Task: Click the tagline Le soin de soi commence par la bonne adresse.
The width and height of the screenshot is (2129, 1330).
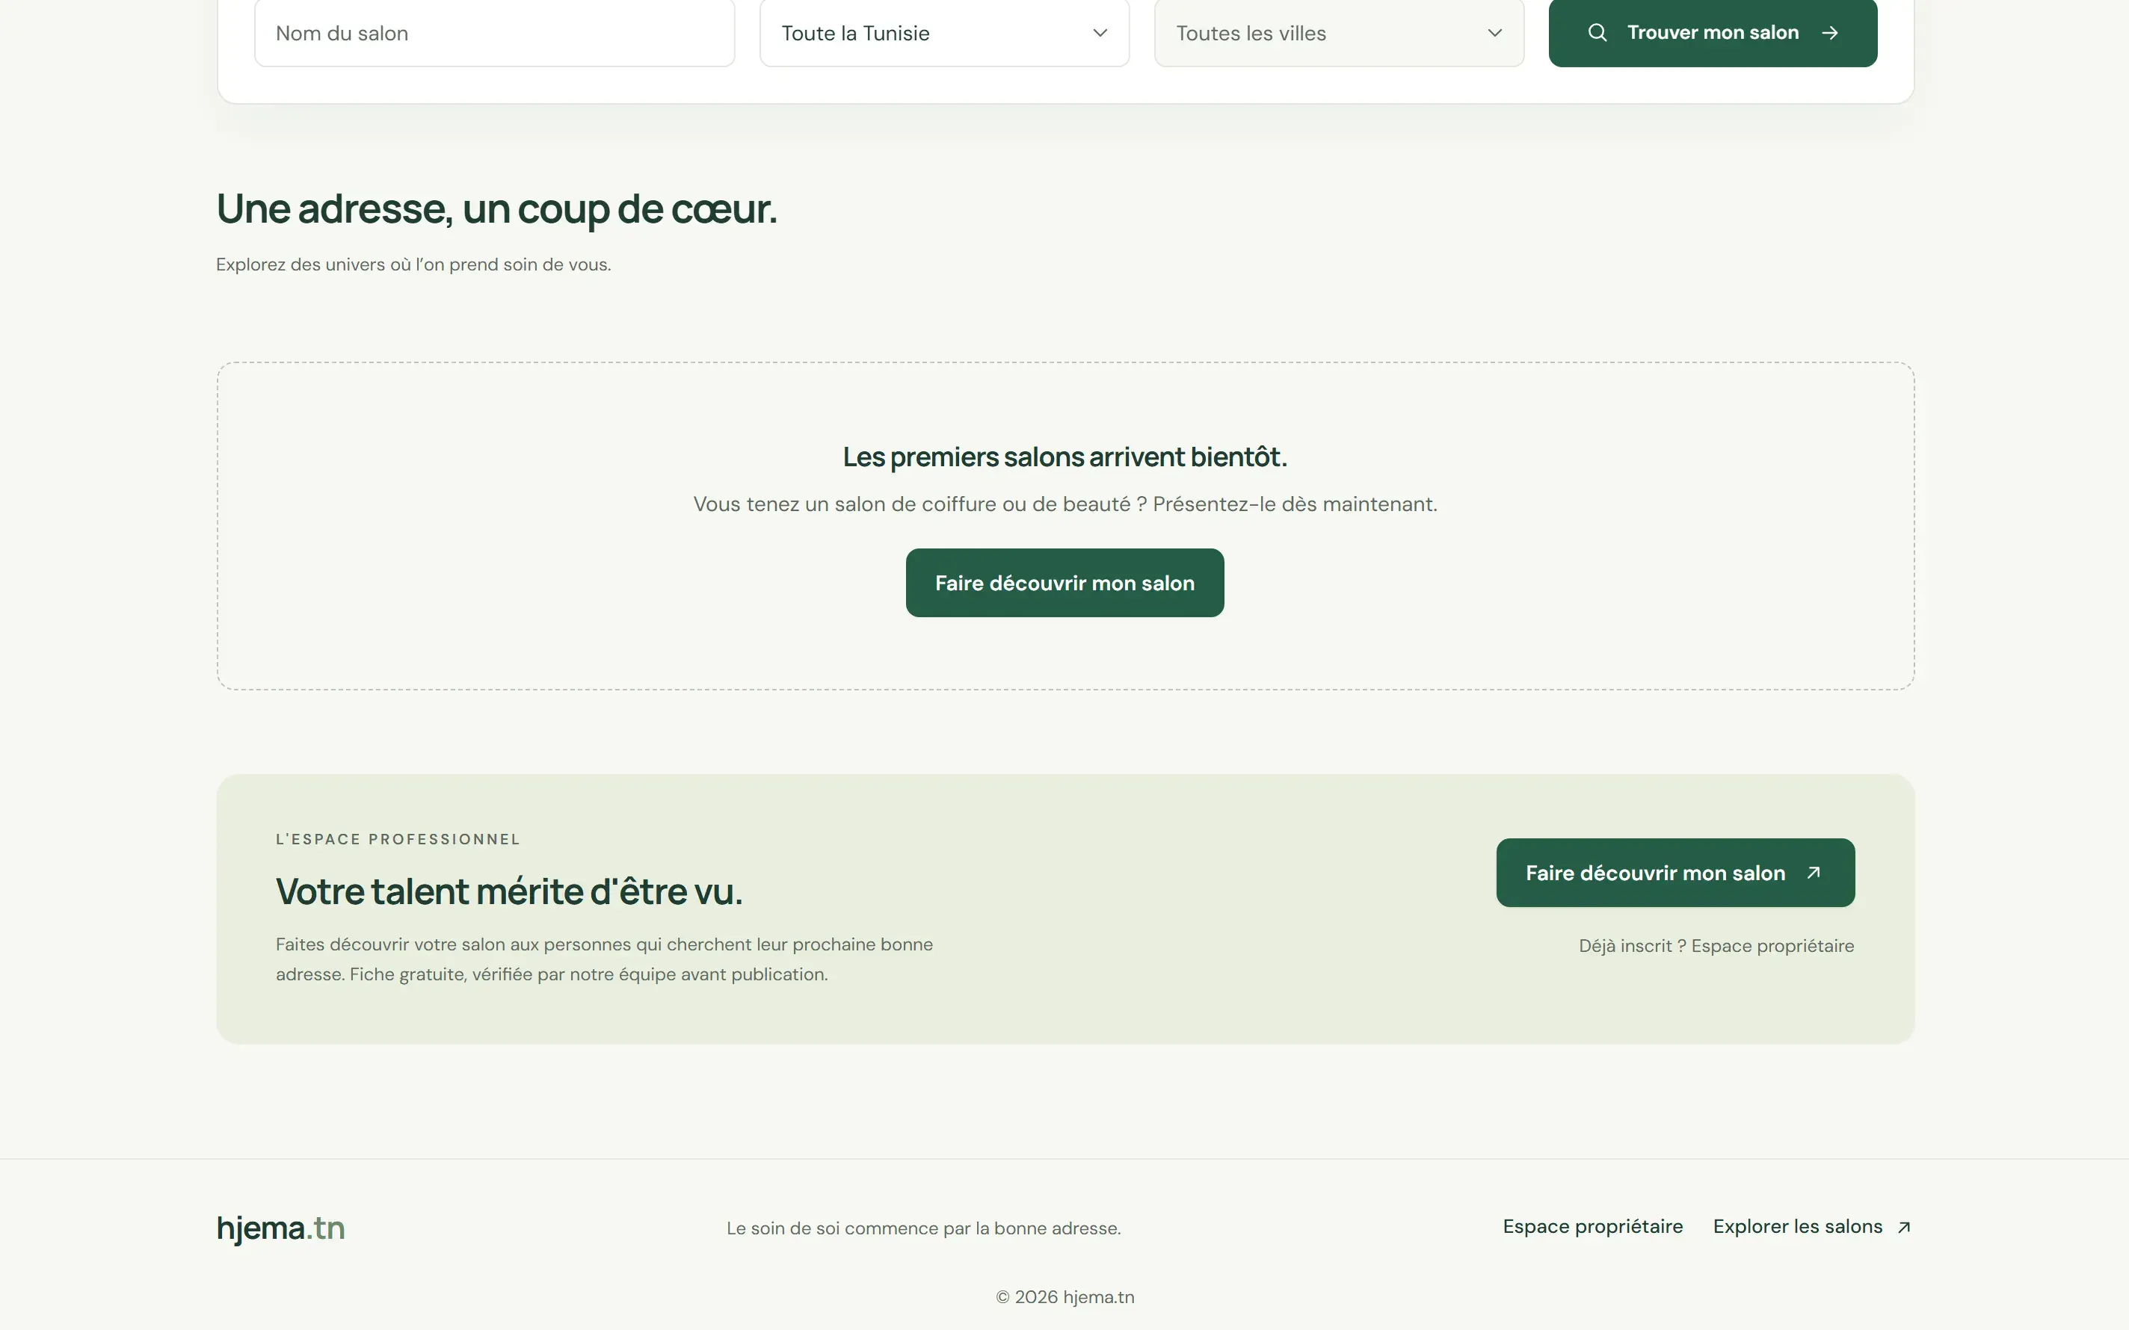Action: (x=924, y=1228)
